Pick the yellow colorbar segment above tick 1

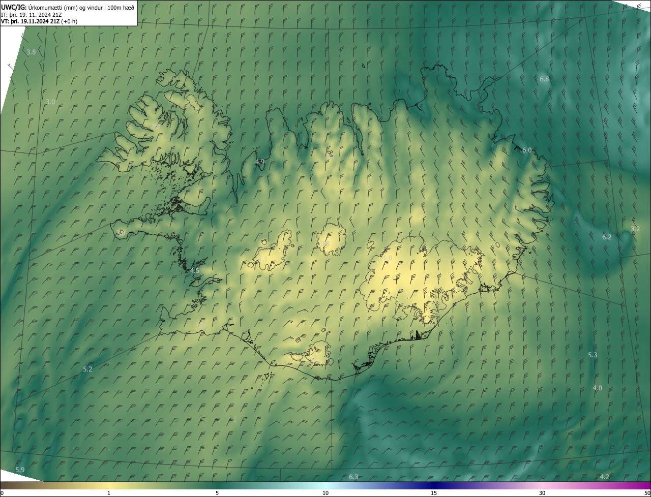109,486
